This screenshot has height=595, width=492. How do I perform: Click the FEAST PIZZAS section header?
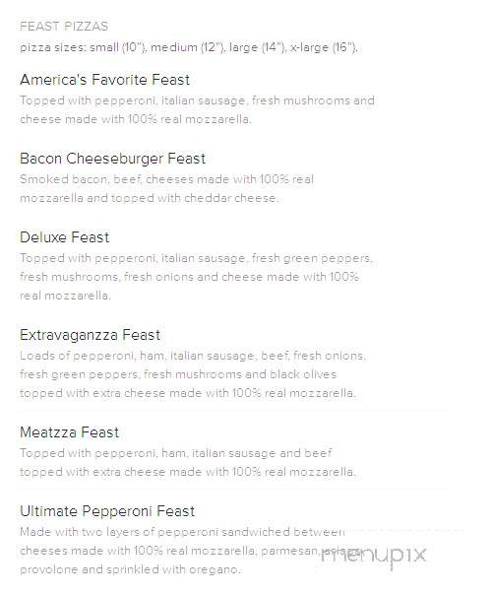pos(64,27)
